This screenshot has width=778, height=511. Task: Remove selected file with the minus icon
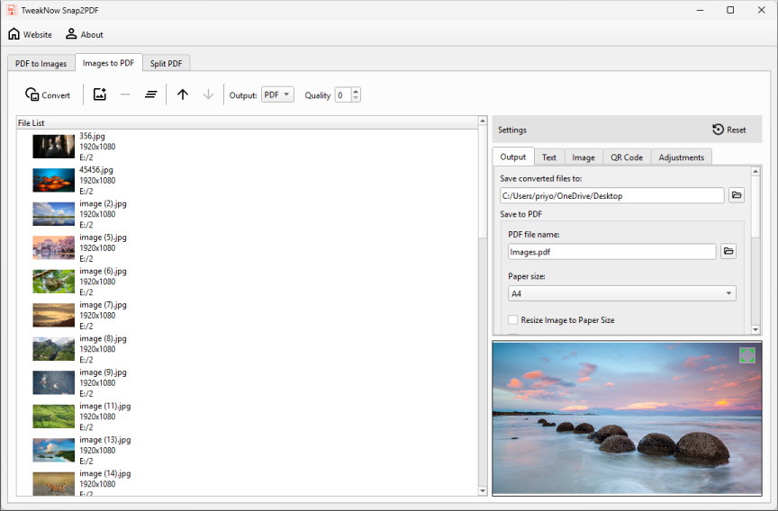125,94
